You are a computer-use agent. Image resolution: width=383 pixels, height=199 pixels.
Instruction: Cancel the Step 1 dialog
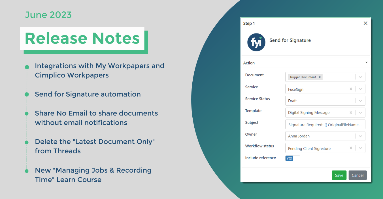[x=358, y=175]
